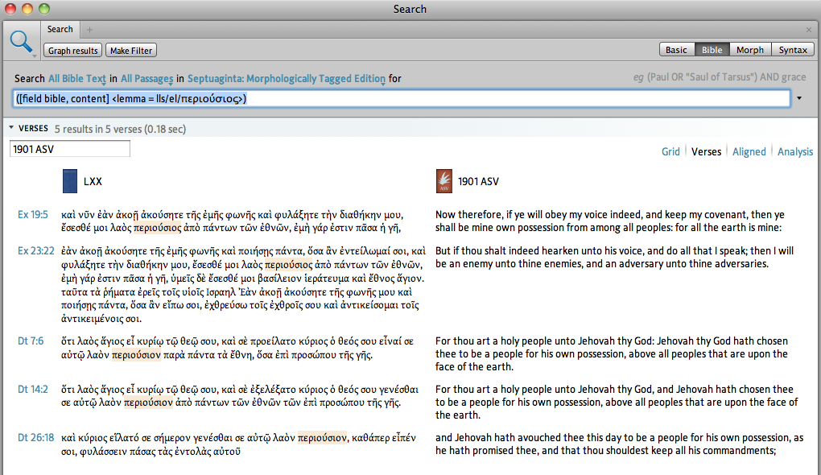Switch to Aligned view
Viewport: 821px width, 475px height.
(749, 151)
